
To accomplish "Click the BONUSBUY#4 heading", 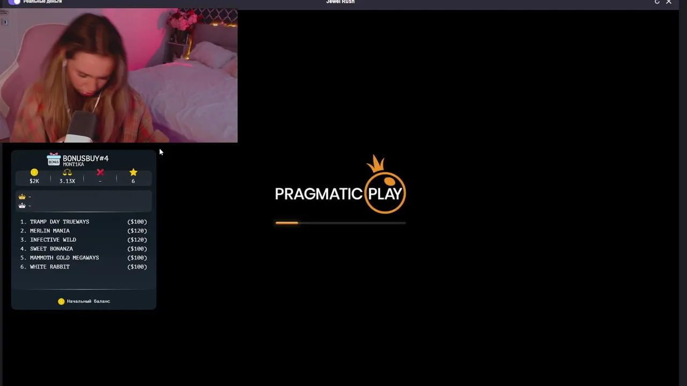I will point(86,158).
